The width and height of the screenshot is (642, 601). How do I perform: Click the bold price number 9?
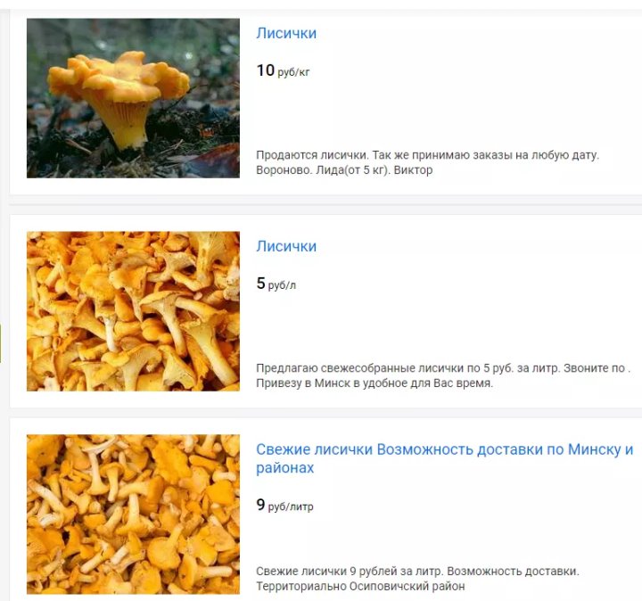click(x=260, y=505)
